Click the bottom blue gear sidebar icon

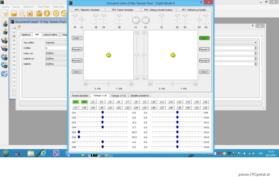(4, 74)
